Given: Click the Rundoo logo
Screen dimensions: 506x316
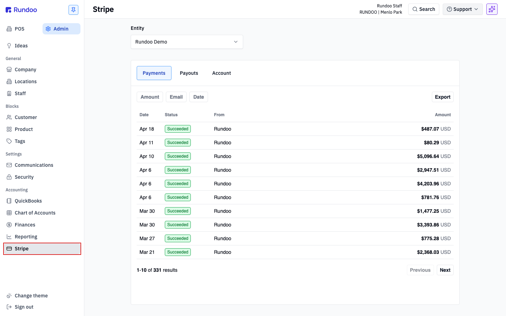Looking at the screenshot, I should [21, 10].
